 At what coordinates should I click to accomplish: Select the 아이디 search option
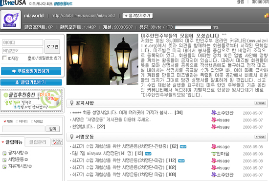coord(17,121)
